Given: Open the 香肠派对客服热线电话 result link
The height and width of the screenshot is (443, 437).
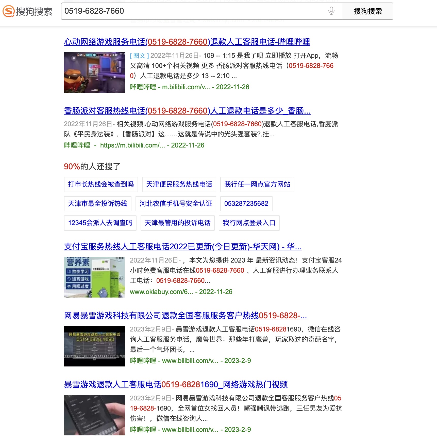Looking at the screenshot, I should click(187, 111).
